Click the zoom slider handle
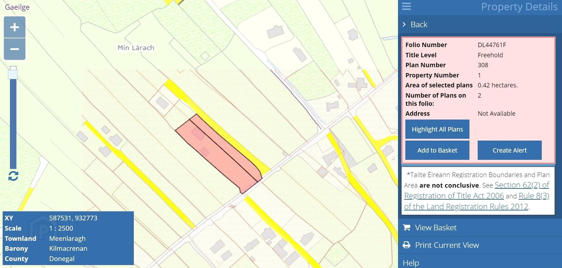 tap(13, 73)
